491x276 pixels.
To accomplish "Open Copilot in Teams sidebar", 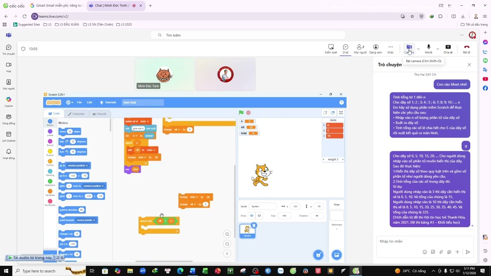I will coord(8,102).
